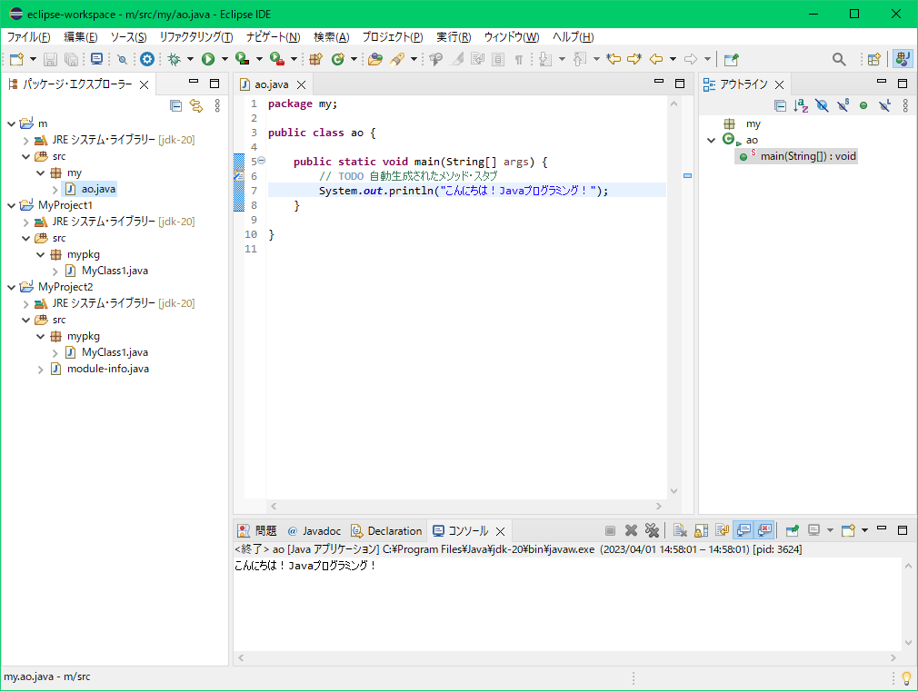Open the ファイル(F) menu
The width and height of the screenshot is (918, 691).
click(x=29, y=37)
